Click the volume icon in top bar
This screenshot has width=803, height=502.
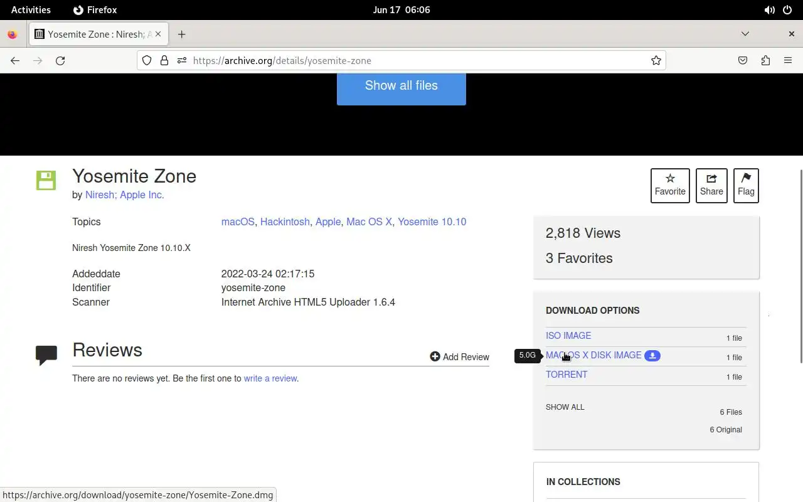769,10
